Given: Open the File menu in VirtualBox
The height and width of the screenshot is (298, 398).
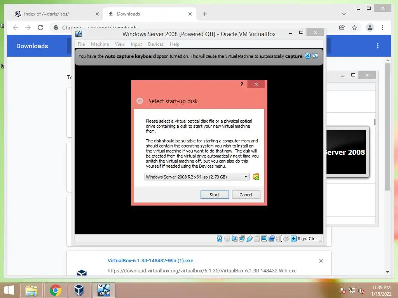Looking at the screenshot, I should click(x=81, y=44).
